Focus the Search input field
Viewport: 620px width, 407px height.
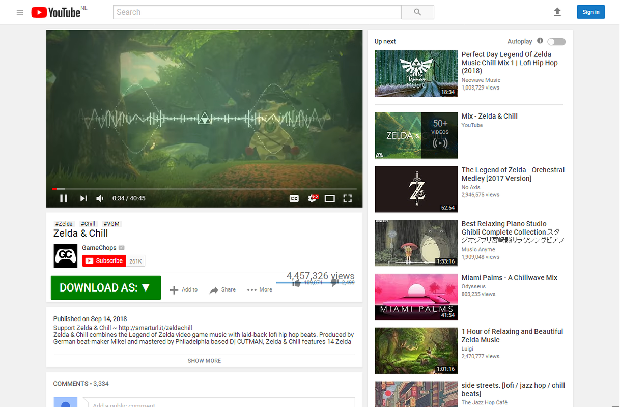click(x=257, y=12)
